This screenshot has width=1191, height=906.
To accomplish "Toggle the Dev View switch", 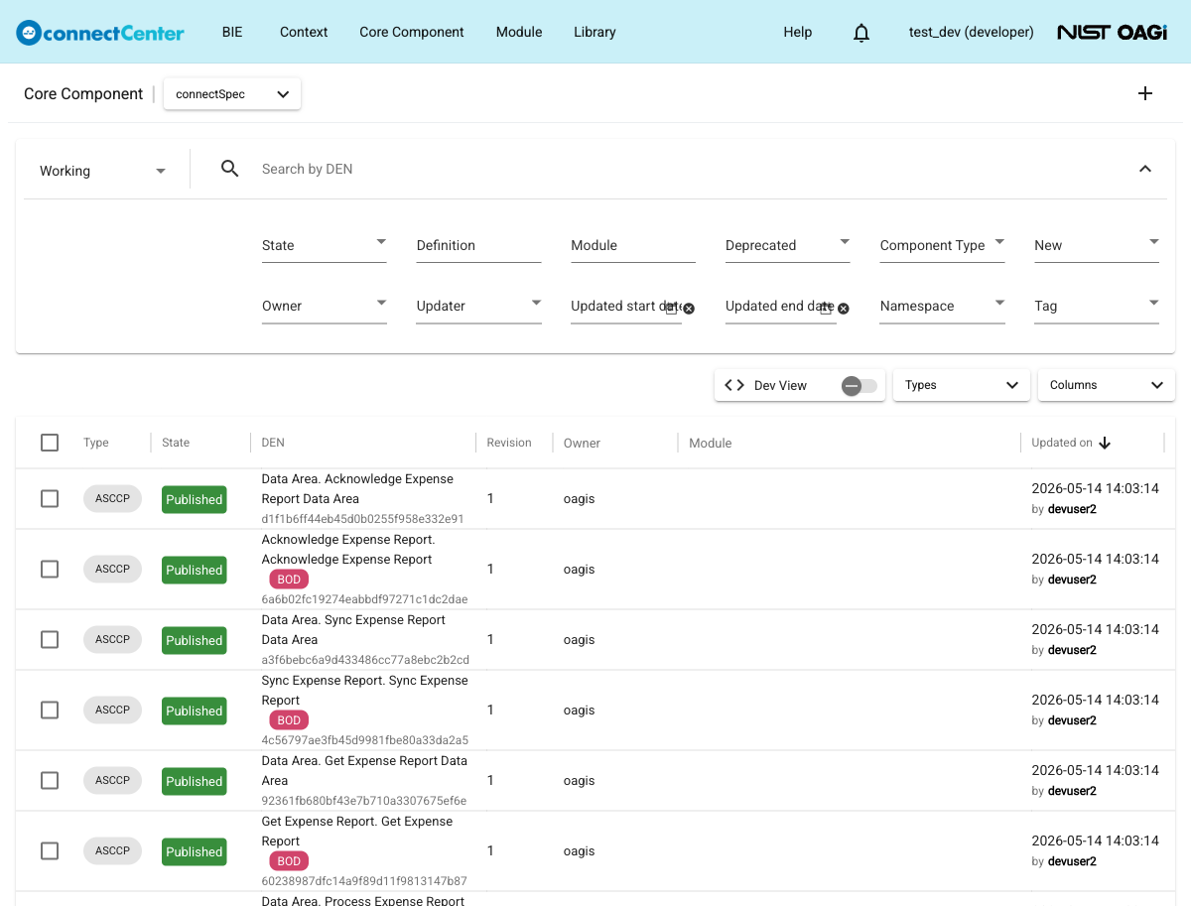I will tap(860, 385).
